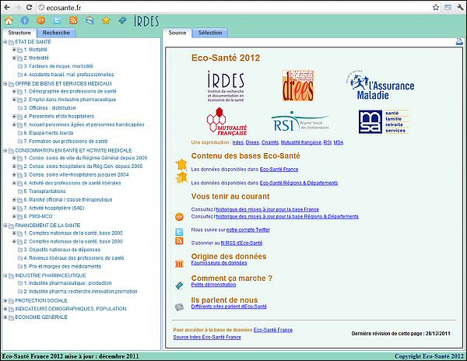Open 'Source Irdes Eco-Santé France' link
467x361 pixels.
point(207,337)
